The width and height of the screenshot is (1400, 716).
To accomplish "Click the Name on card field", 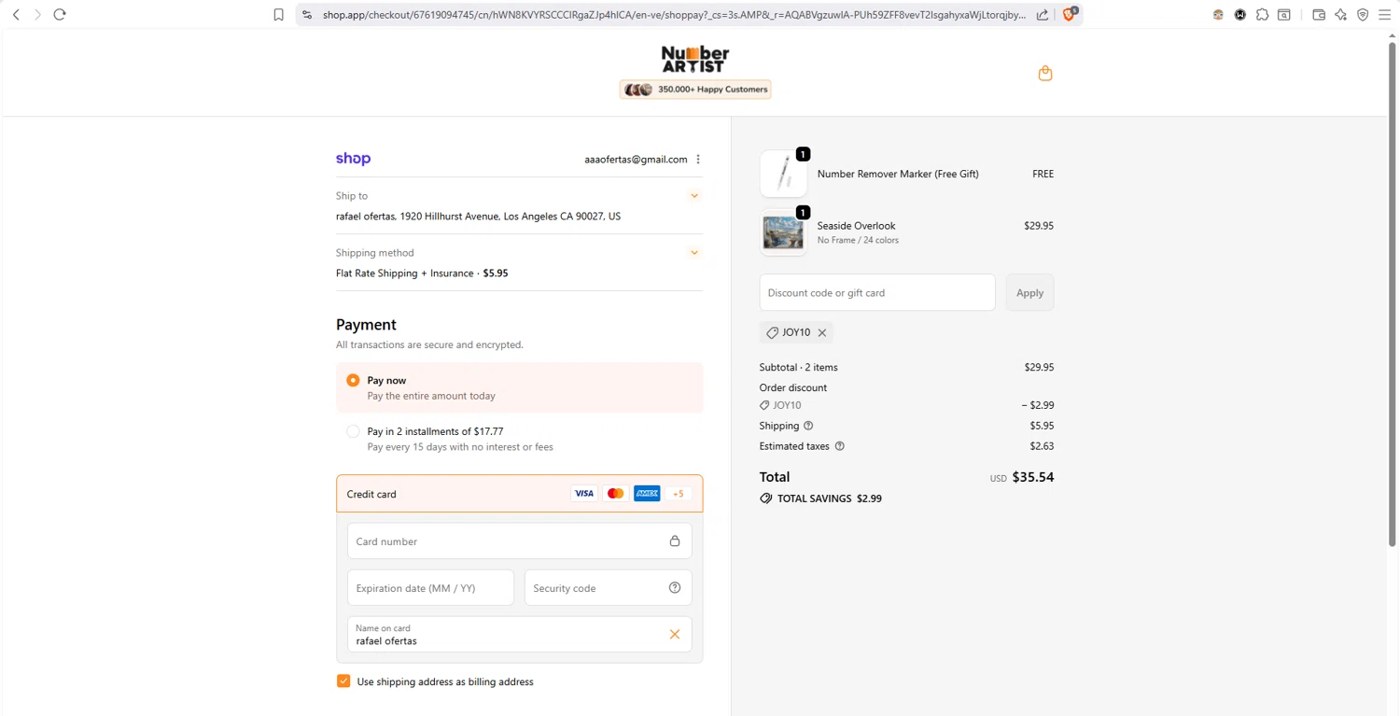I will tap(520, 635).
